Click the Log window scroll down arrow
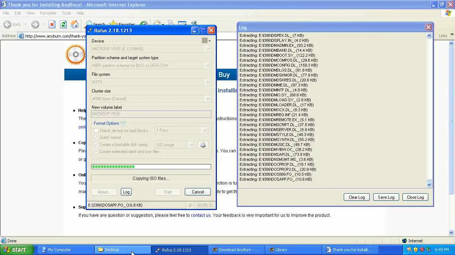This screenshot has height=255, width=455. pyautogui.click(x=429, y=185)
